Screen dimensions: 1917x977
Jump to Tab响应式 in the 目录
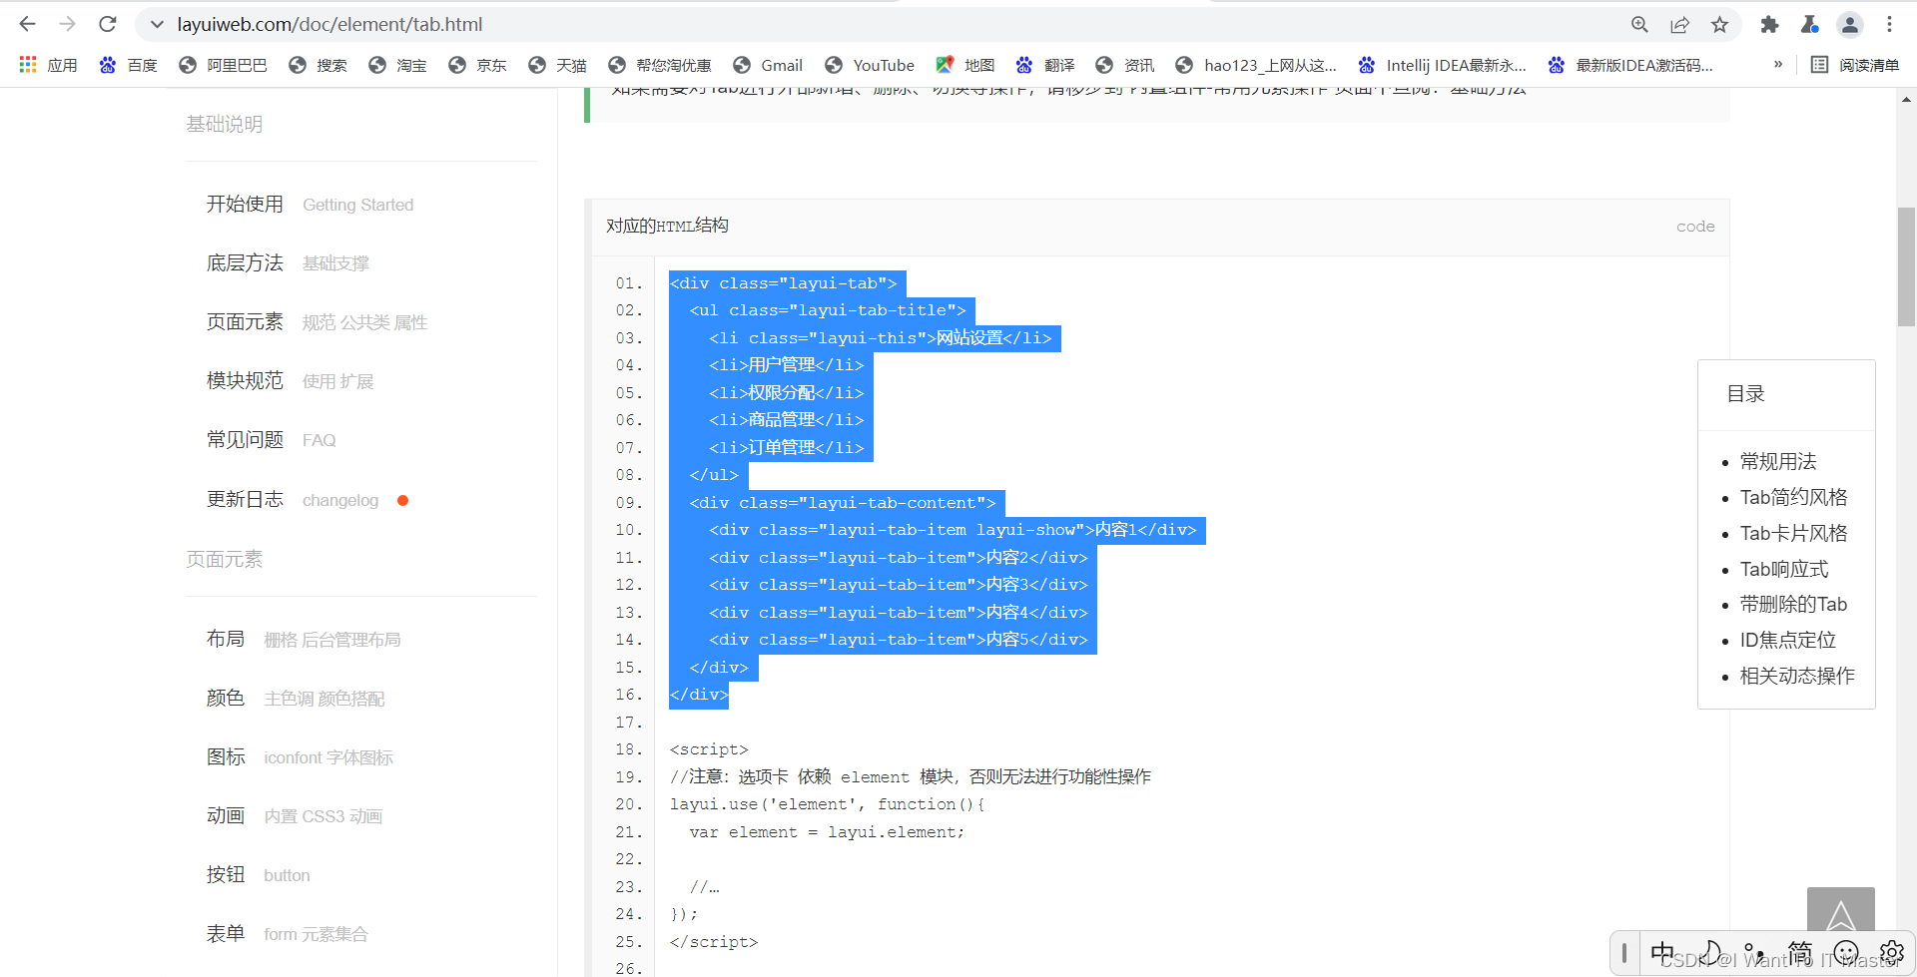[1784, 569]
